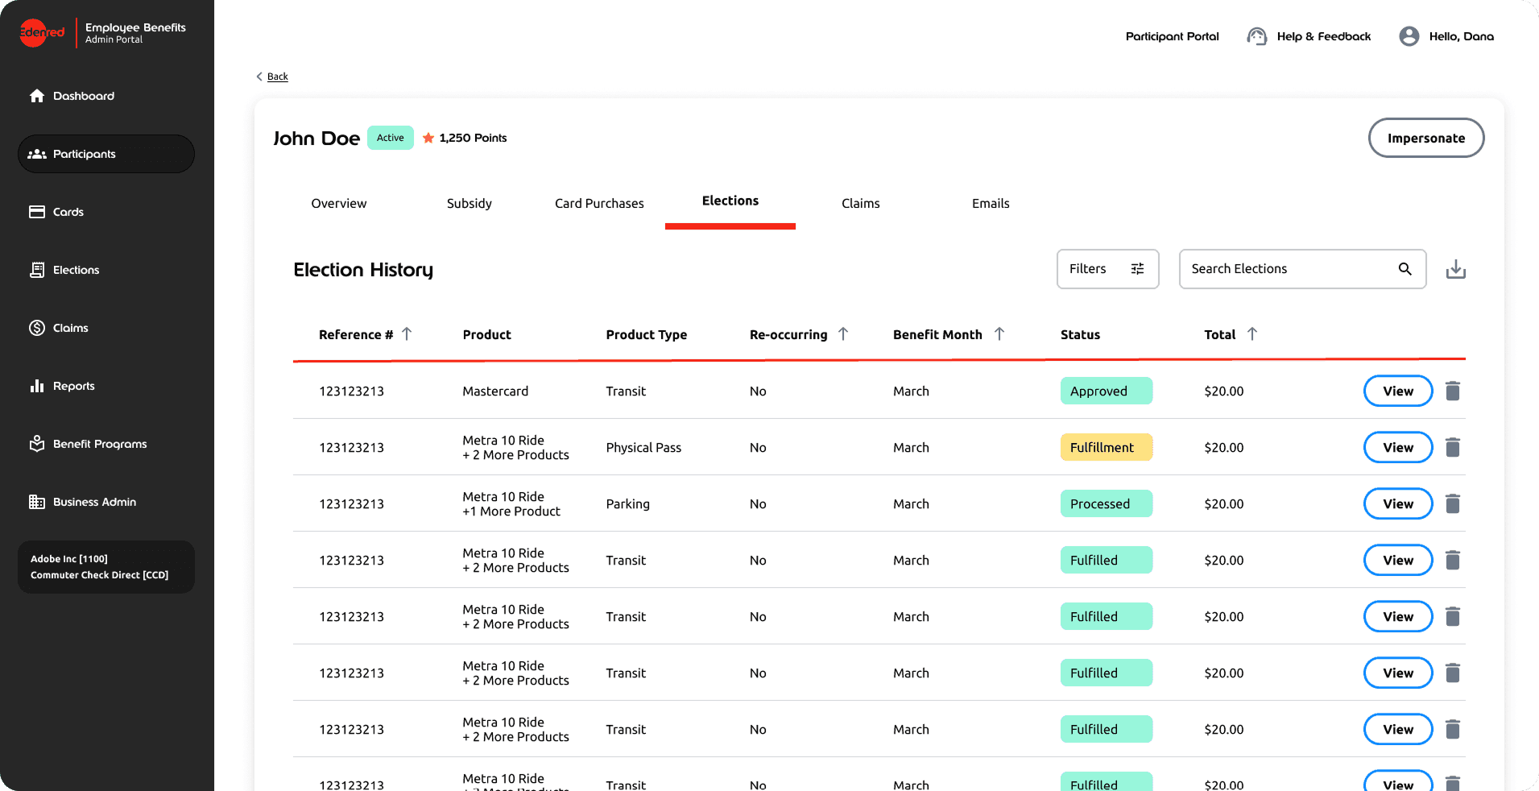Switch to the Overview tab

pyautogui.click(x=339, y=204)
